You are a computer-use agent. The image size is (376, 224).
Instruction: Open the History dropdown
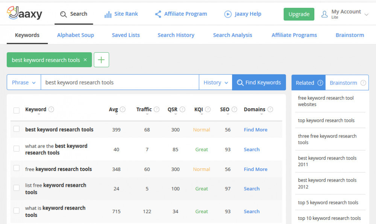[215, 82]
